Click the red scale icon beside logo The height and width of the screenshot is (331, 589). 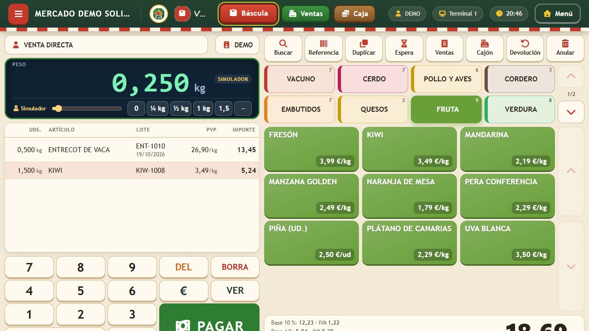183,14
